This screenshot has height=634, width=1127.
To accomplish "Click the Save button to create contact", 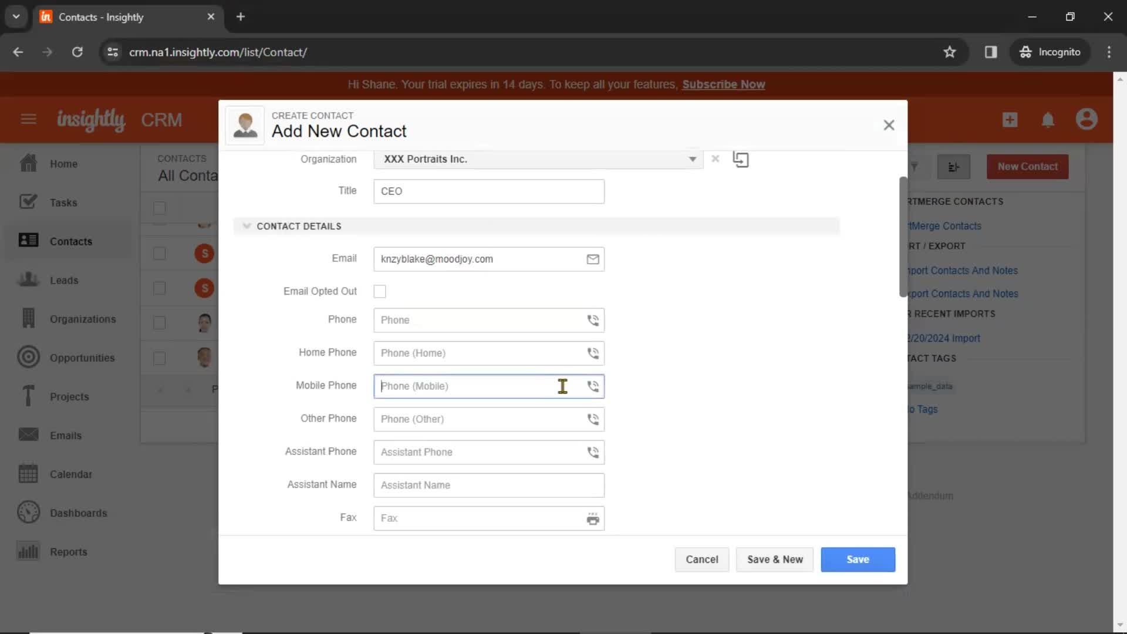I will (858, 559).
